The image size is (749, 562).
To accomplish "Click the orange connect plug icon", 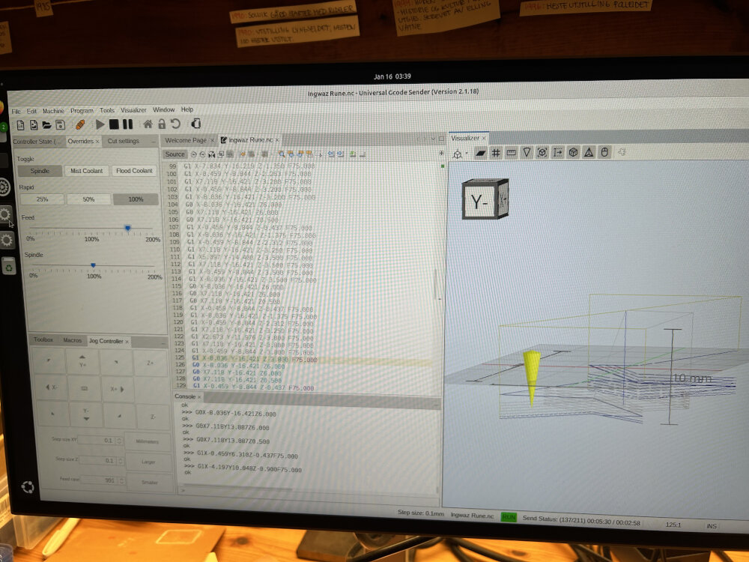I will pos(80,124).
